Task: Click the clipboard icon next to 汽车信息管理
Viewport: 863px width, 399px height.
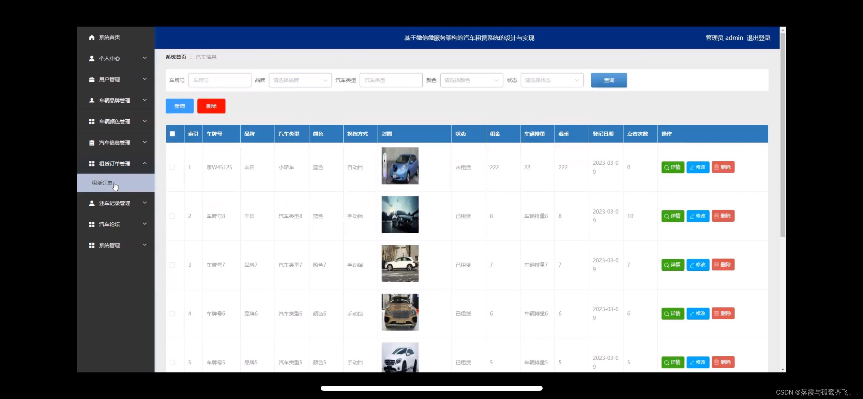Action: click(x=92, y=143)
